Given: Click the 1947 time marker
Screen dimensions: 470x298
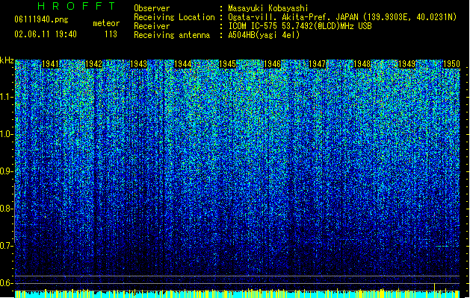Looking at the screenshot, I should click(317, 64).
